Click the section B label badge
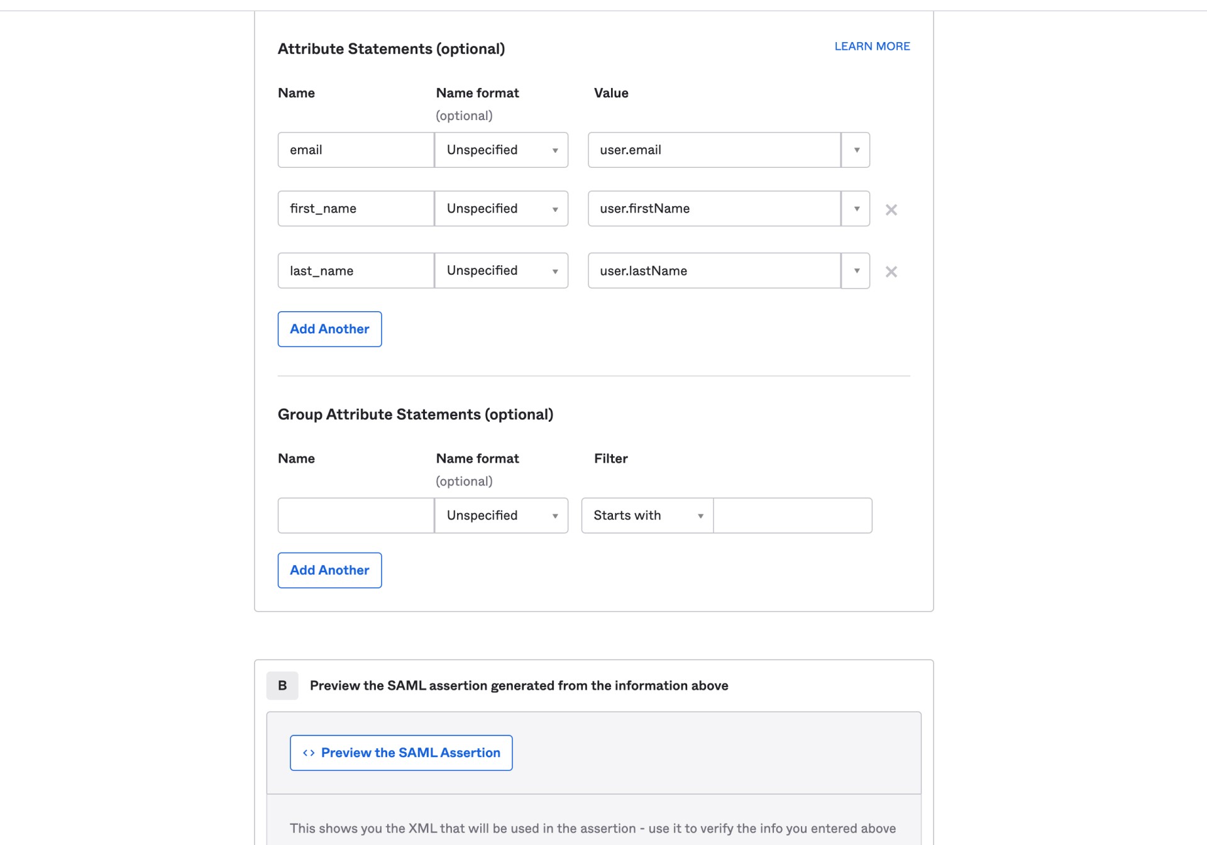The height and width of the screenshot is (845, 1207). (x=282, y=685)
